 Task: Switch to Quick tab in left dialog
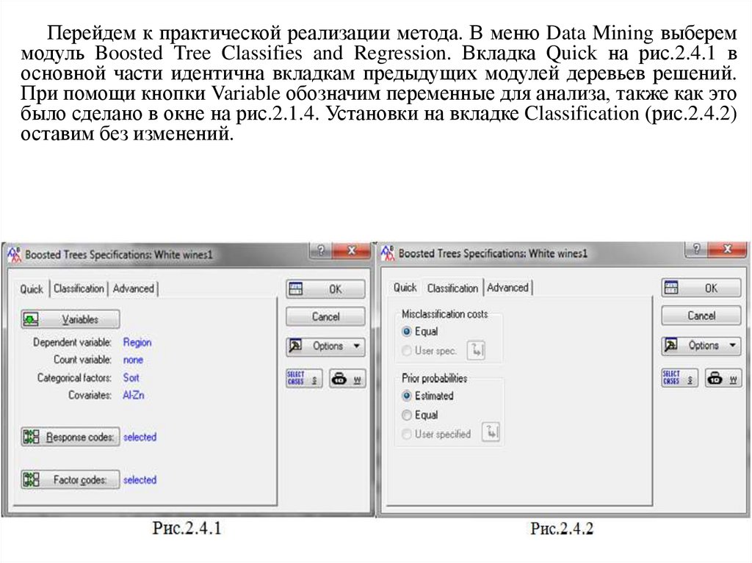pyautogui.click(x=32, y=289)
